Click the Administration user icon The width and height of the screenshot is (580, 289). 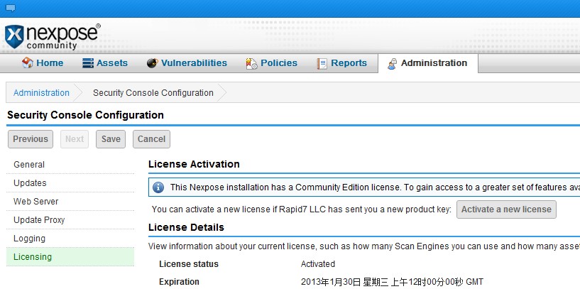(392, 64)
